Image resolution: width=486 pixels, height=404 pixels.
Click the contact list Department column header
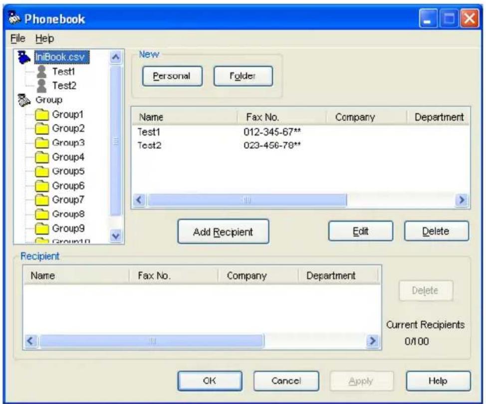[438, 117]
